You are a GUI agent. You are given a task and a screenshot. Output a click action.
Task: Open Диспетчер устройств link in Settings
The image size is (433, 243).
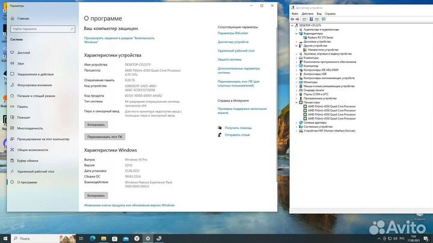[x=233, y=42]
